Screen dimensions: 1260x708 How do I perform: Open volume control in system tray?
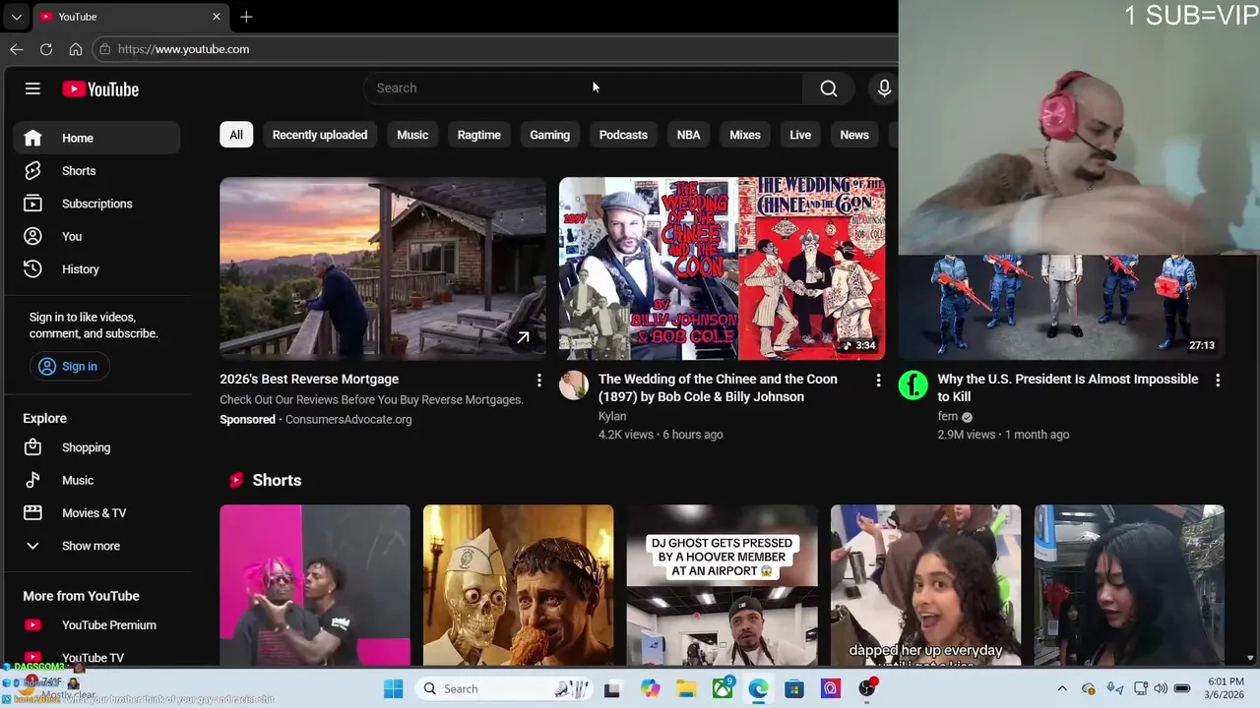pos(1162,688)
